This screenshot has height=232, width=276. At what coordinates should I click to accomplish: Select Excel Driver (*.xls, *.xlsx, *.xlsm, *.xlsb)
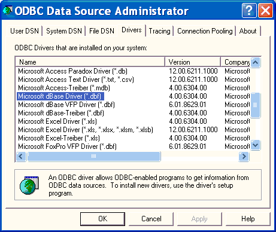pos(86,130)
